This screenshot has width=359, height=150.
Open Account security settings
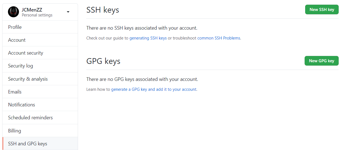click(26, 53)
